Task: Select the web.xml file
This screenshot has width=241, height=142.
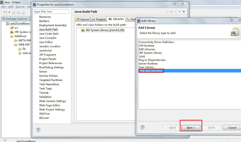Action: 27,53
